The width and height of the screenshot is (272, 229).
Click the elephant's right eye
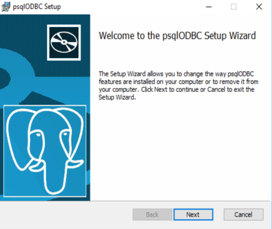(65, 134)
